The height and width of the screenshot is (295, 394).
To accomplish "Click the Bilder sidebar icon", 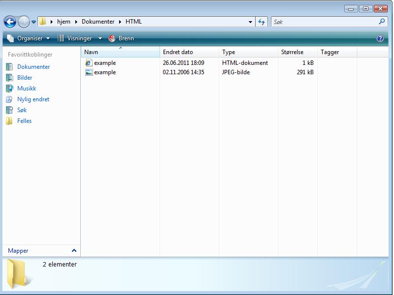I will [9, 78].
